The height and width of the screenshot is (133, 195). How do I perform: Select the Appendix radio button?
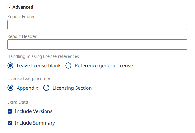11,88
